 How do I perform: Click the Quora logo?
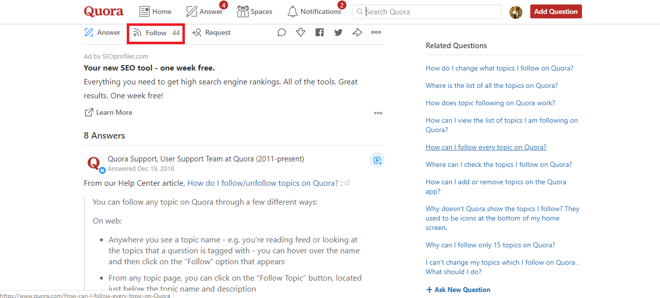(x=103, y=11)
